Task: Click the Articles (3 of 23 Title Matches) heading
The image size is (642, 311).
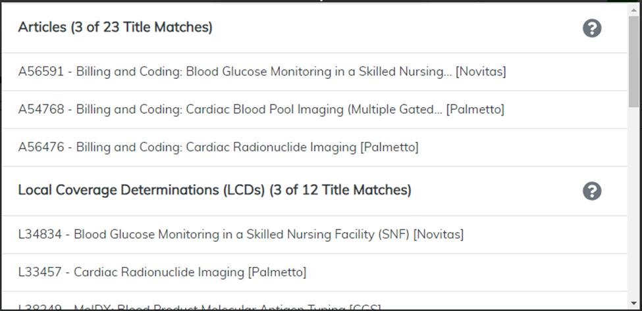Action: click(115, 28)
